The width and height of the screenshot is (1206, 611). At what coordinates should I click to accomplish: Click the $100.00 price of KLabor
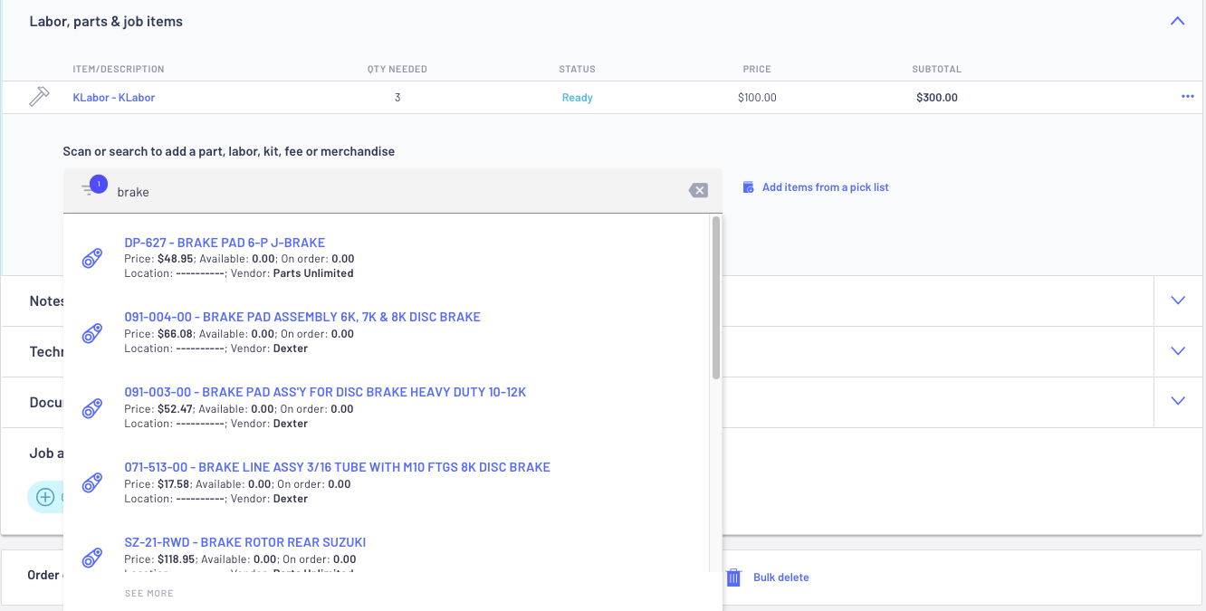(757, 98)
